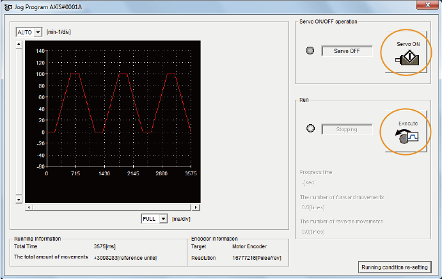Open the AUTO speed scale dropdown
This screenshot has width=442, height=279.
(x=38, y=32)
